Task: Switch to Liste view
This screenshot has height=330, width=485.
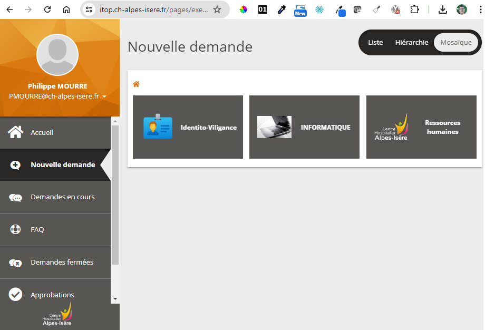Action: tap(375, 43)
